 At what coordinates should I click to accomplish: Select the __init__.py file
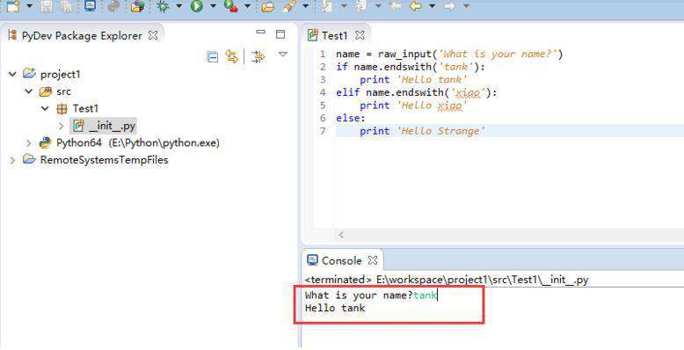[x=112, y=126]
